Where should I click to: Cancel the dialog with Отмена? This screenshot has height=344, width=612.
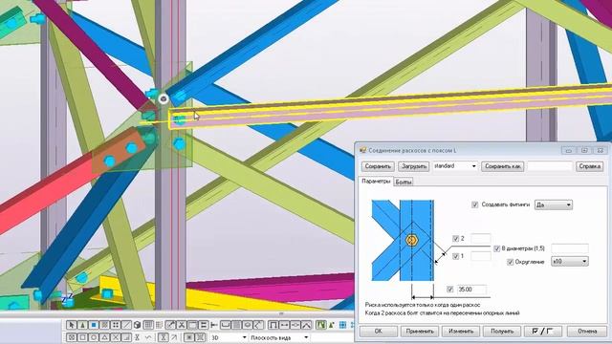(587, 332)
